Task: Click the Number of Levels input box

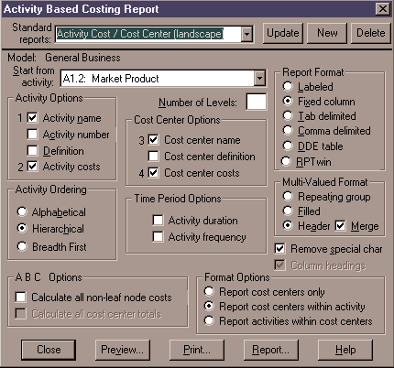Action: click(256, 102)
